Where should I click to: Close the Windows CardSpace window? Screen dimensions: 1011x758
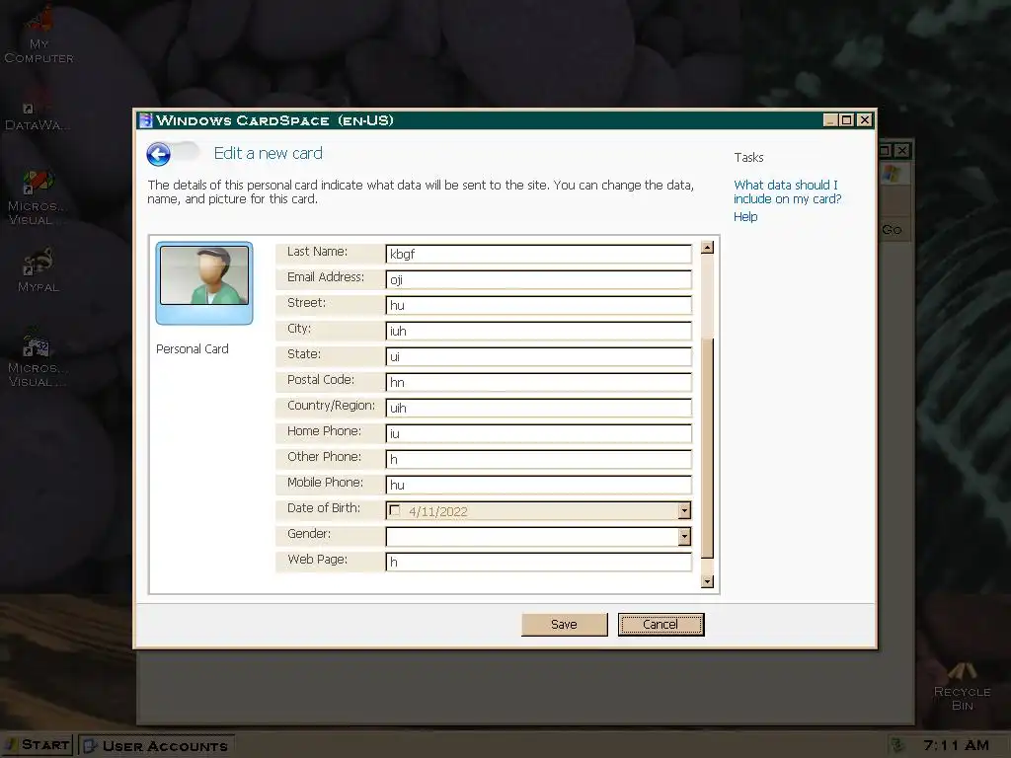point(865,119)
